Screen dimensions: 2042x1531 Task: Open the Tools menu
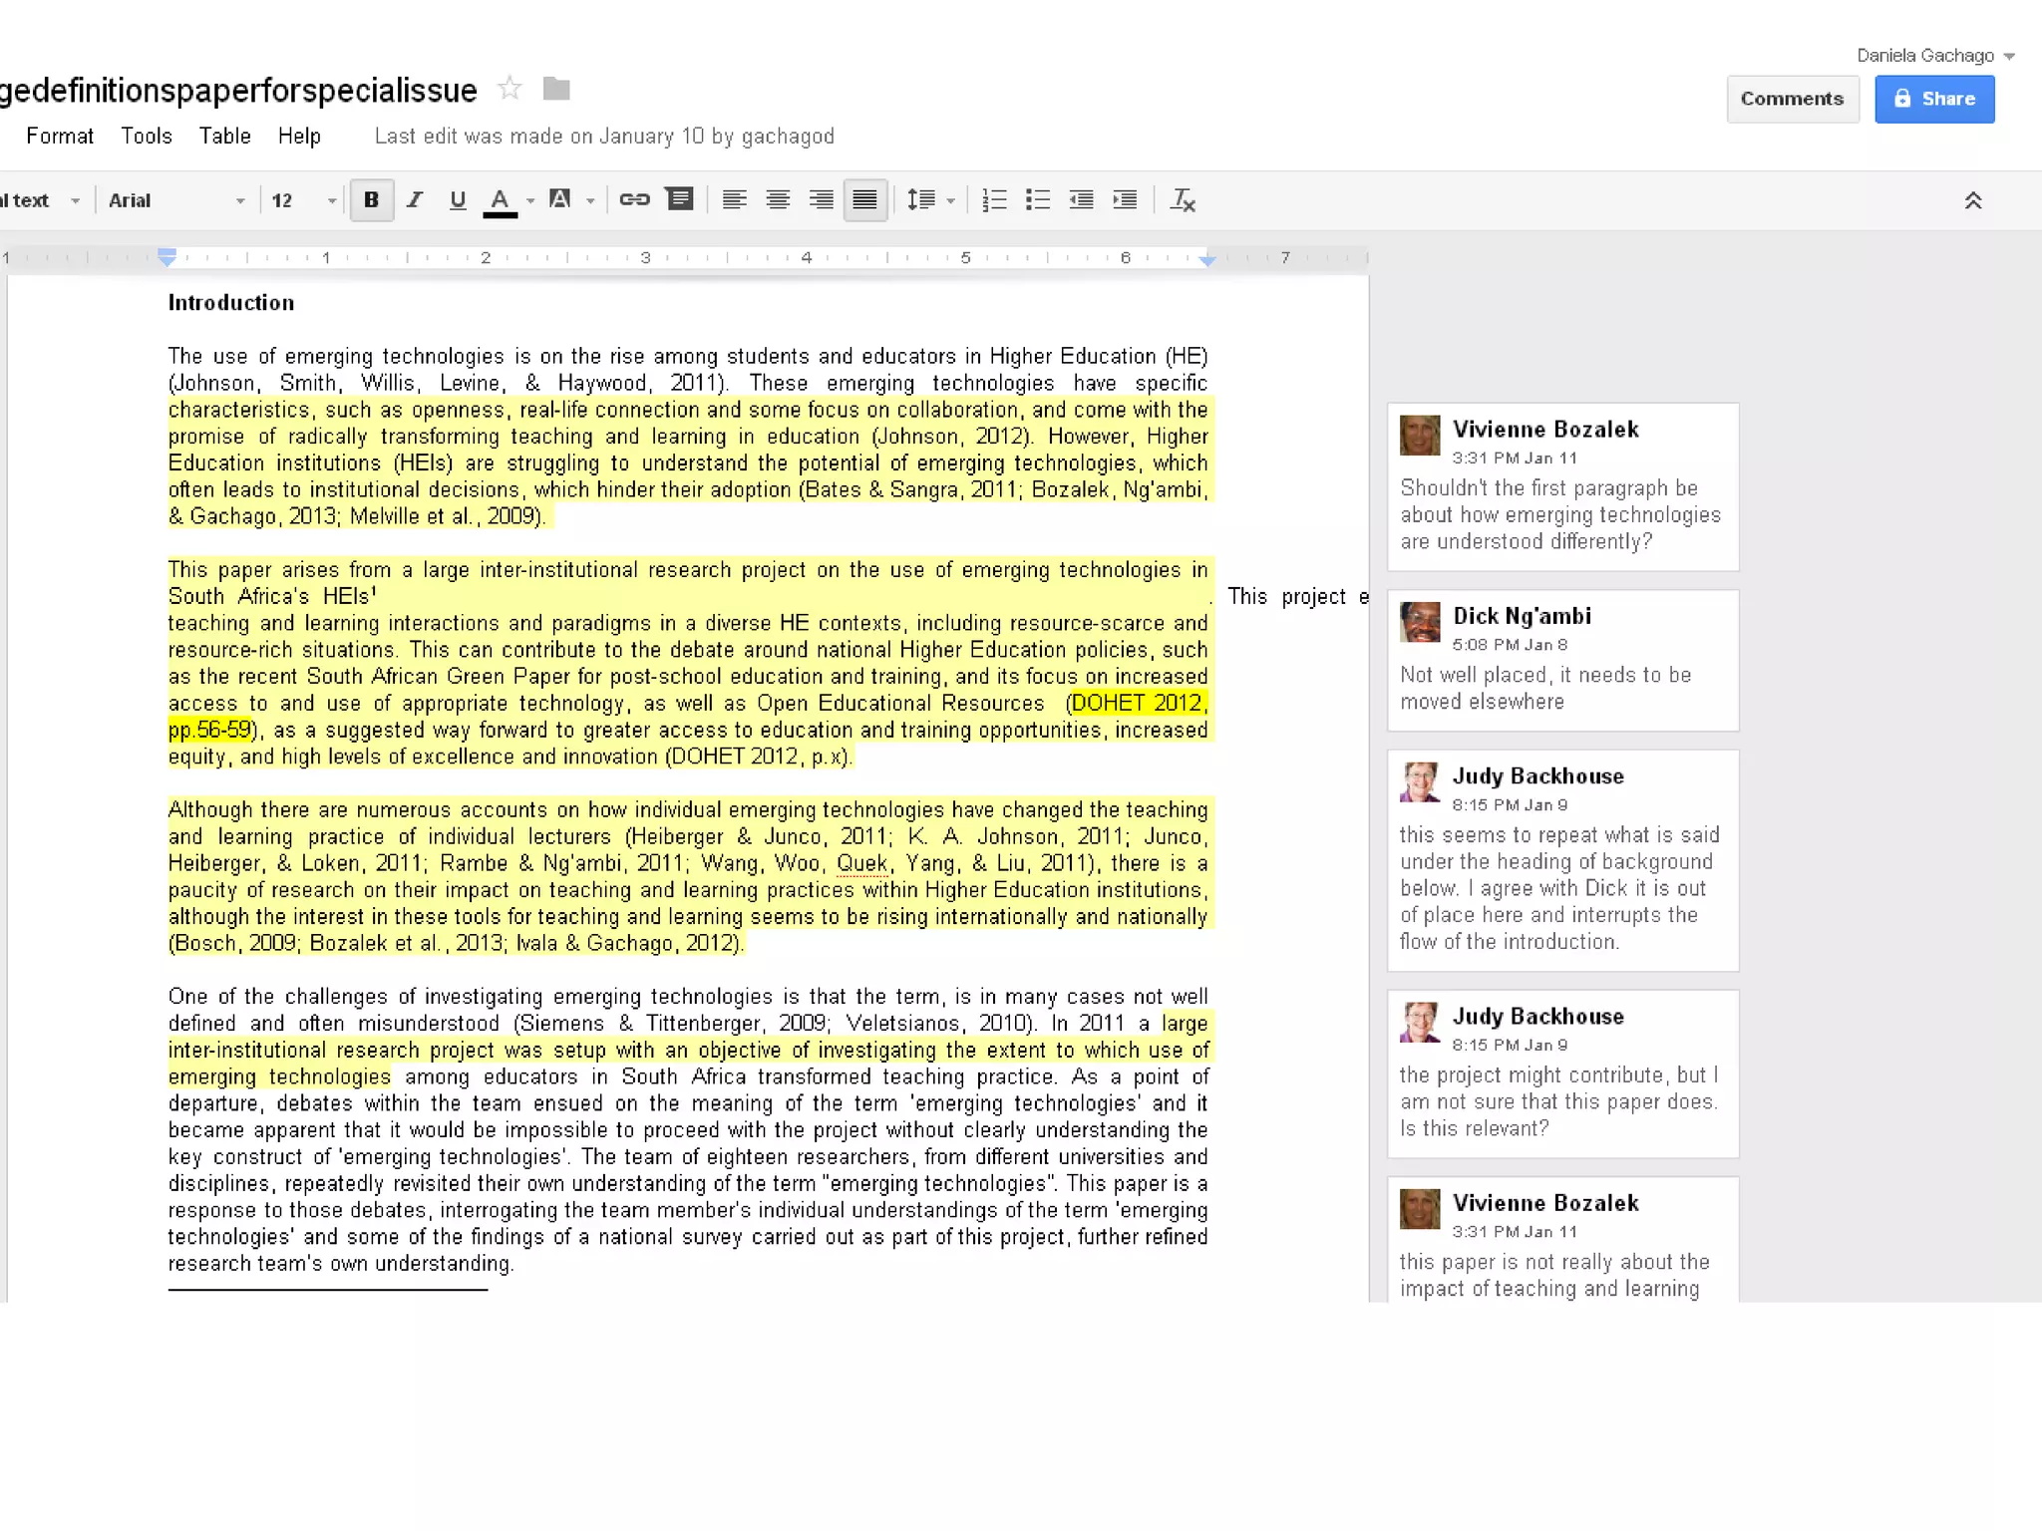(x=147, y=136)
